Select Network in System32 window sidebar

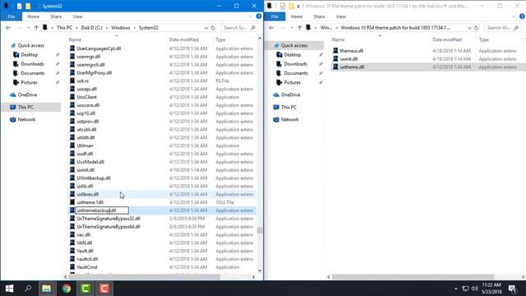(26, 119)
